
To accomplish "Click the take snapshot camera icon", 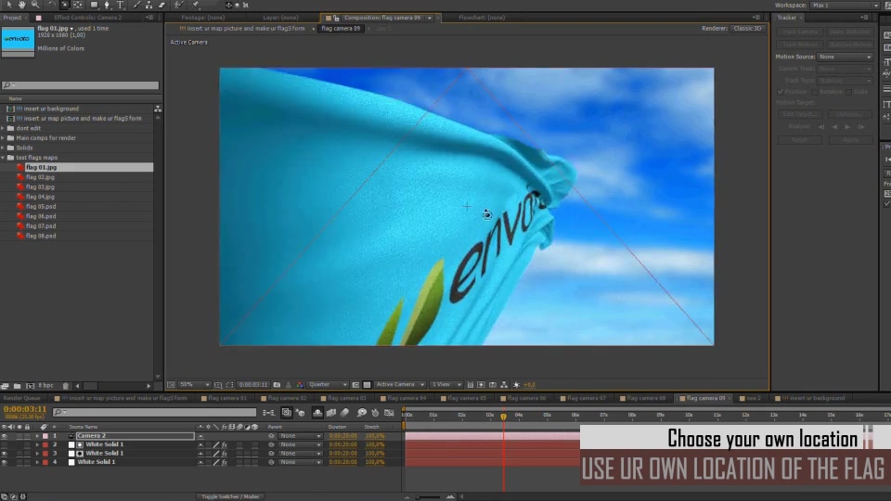I will [277, 384].
